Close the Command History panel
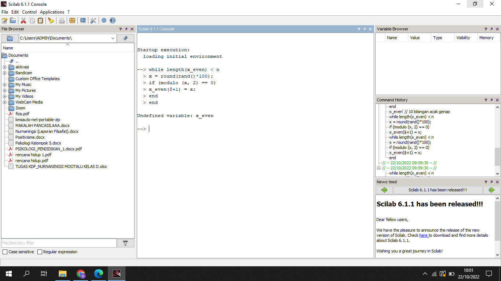 [497, 100]
